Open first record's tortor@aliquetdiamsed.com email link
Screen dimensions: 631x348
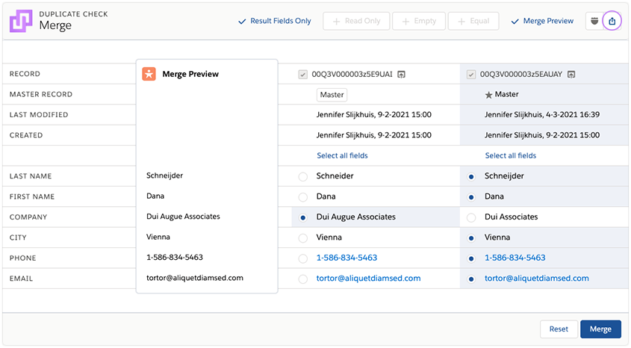368,279
